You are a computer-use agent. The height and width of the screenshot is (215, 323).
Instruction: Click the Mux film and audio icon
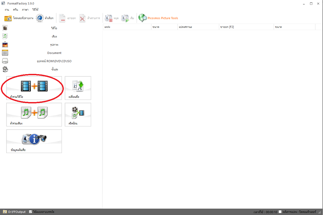click(x=78, y=113)
